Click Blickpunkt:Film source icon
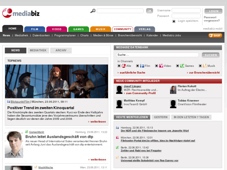 (9, 102)
